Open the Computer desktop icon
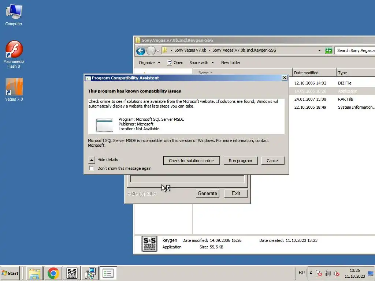This screenshot has height=281, width=375. [x=14, y=15]
